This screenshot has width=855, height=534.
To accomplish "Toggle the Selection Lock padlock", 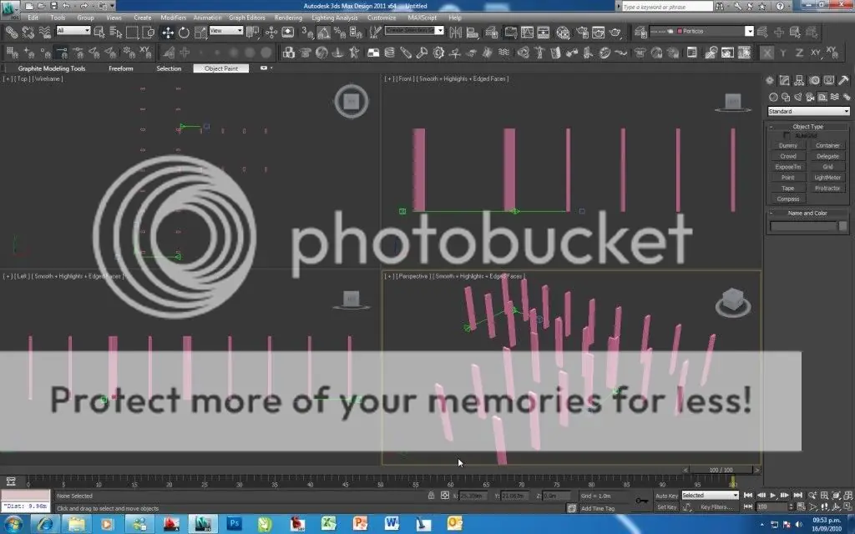I will click(432, 496).
